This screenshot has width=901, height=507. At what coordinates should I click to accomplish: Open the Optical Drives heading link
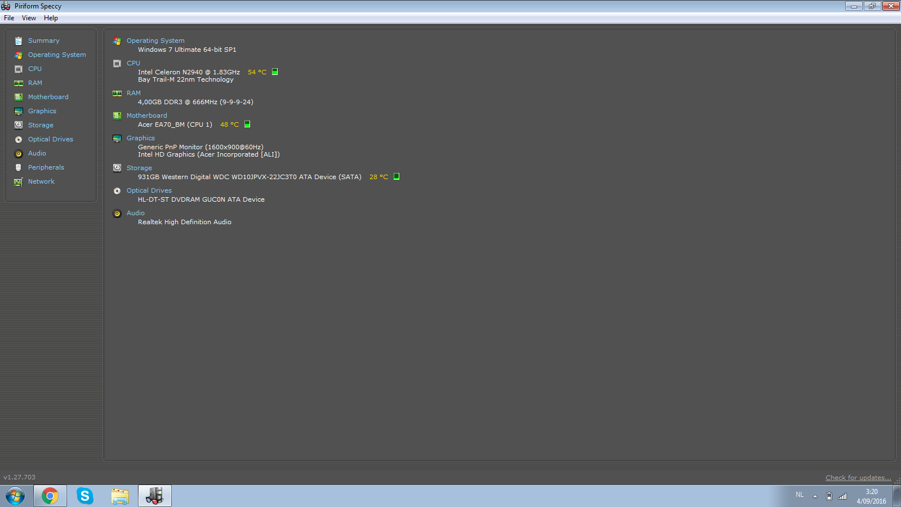pyautogui.click(x=149, y=190)
